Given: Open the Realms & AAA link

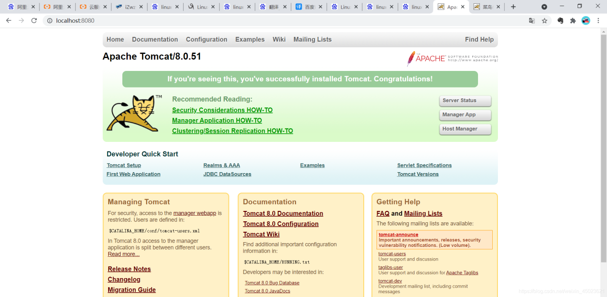Looking at the screenshot, I should point(221,166).
